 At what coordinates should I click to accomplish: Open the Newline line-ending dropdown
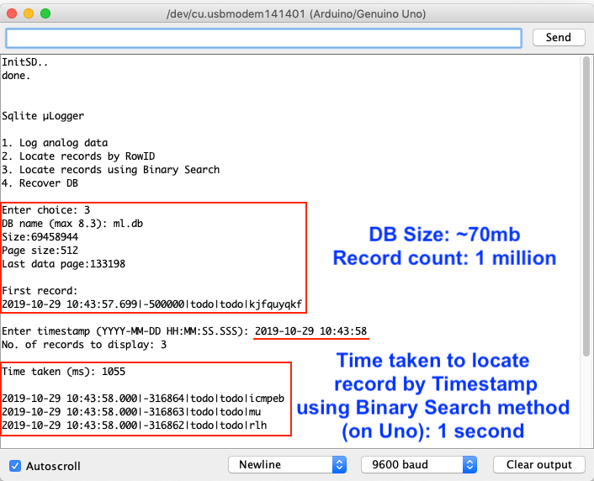click(x=287, y=464)
